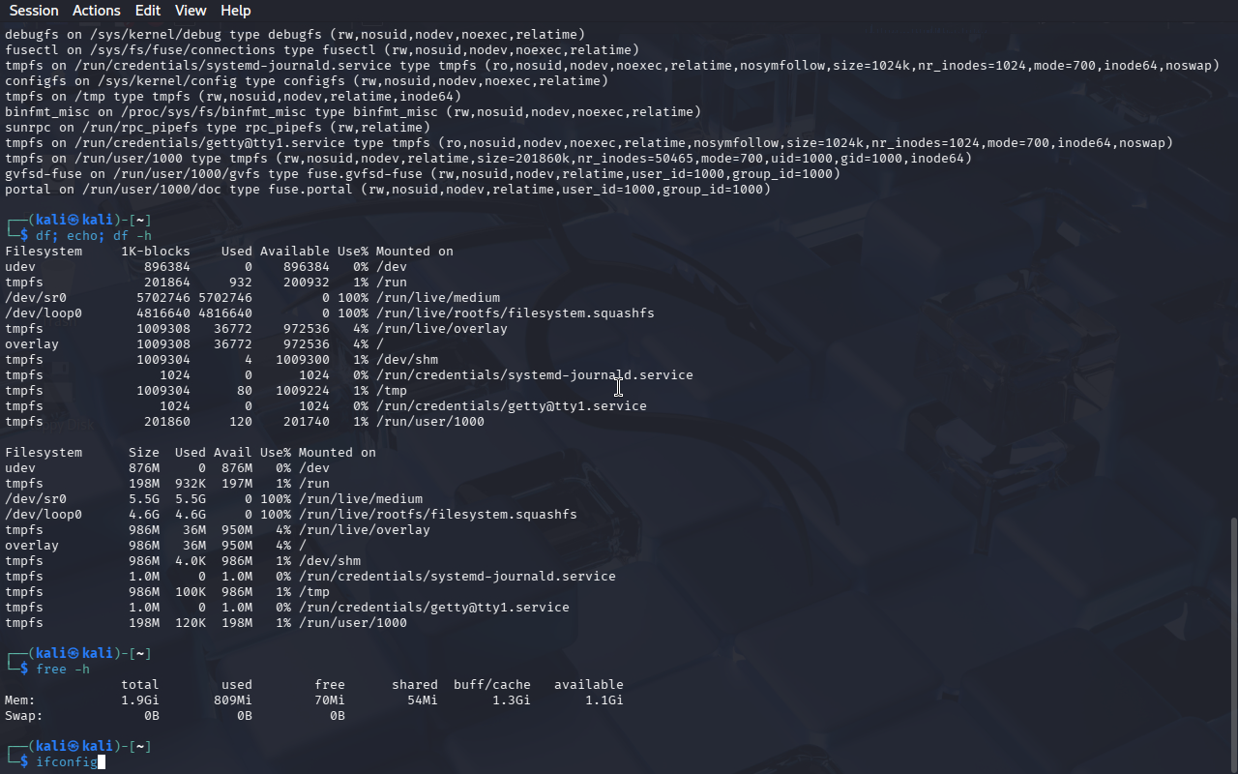Click the 'gvfsd-fuse' mount output line
This screenshot has height=774, width=1238.
point(422,174)
